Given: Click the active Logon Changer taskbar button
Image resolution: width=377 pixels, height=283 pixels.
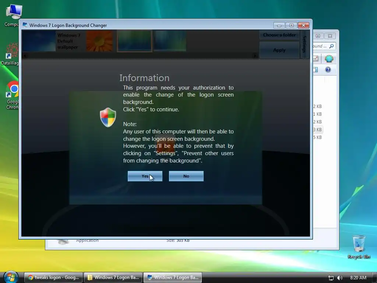Looking at the screenshot, I should coord(173,277).
